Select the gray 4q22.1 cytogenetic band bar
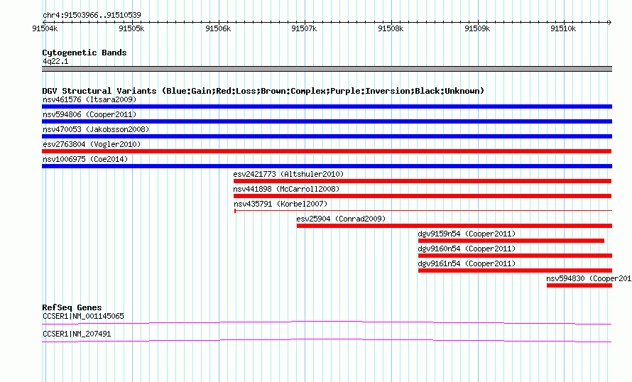The image size is (632, 382). 327,69
